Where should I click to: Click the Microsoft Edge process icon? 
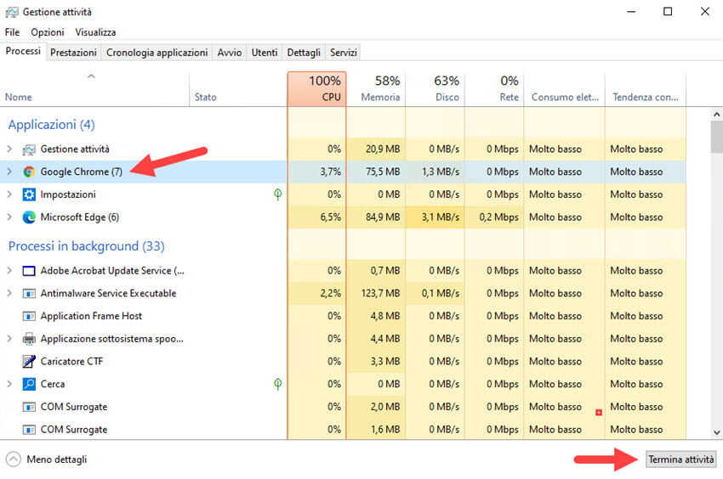(29, 217)
